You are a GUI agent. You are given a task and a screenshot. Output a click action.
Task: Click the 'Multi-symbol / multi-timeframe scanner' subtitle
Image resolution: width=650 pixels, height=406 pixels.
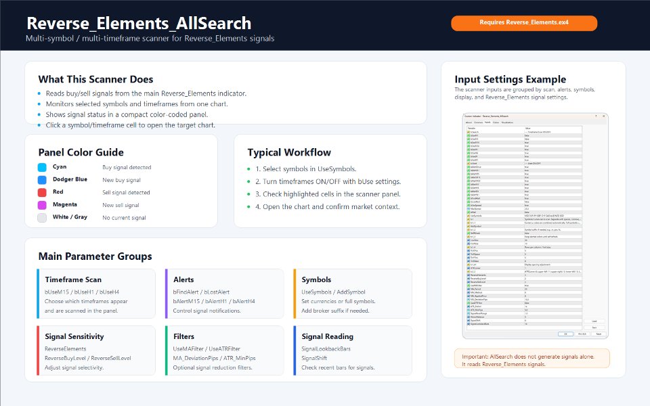pyautogui.click(x=150, y=39)
